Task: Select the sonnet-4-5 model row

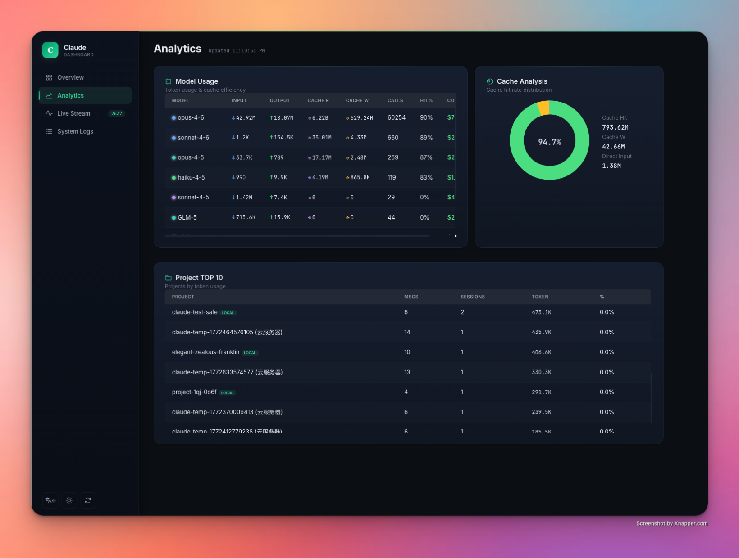Action: pyautogui.click(x=310, y=198)
